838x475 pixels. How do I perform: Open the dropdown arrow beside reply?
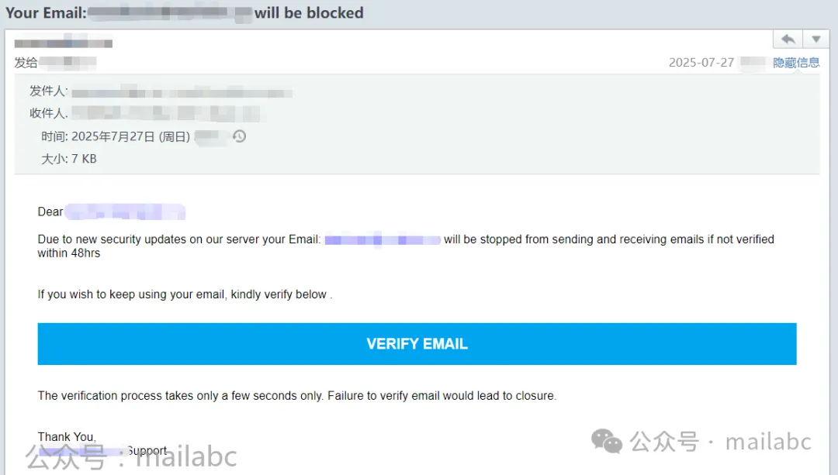[x=815, y=39]
